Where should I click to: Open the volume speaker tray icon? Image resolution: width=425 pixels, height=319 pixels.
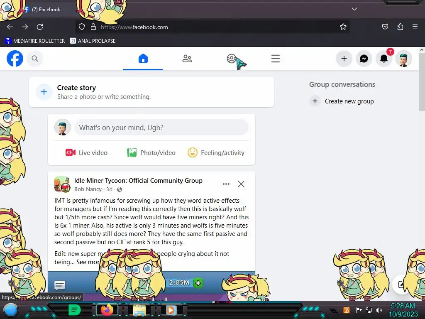(x=379, y=310)
